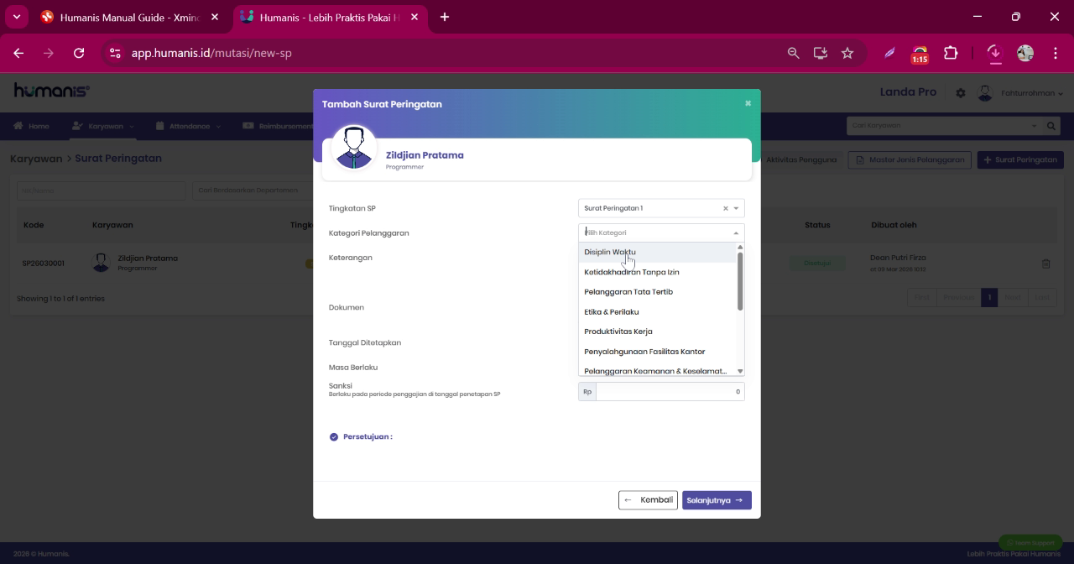Click the Selanjutnya button
The image size is (1074, 564).
click(717, 500)
